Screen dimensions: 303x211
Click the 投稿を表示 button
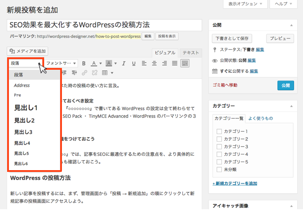tap(167, 36)
